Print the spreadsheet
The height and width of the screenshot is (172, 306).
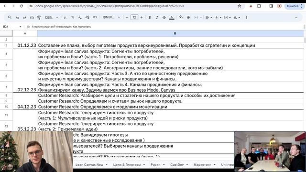pos(32,18)
